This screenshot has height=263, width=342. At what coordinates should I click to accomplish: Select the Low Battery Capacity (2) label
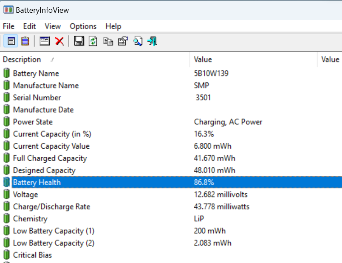tap(54, 243)
